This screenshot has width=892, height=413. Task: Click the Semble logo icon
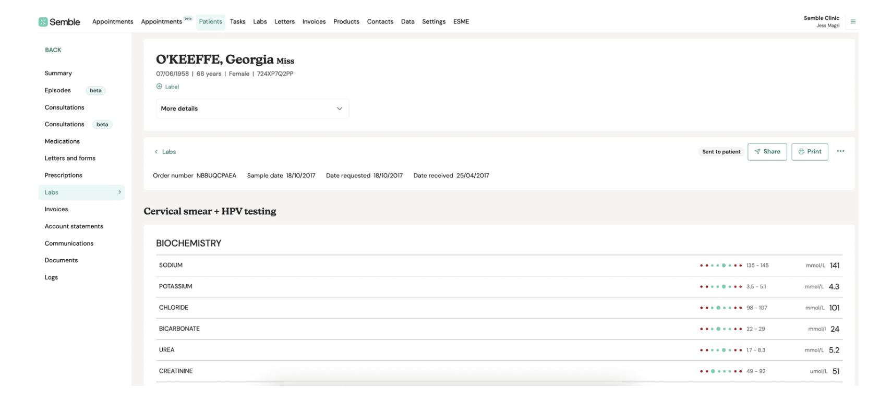coord(43,22)
